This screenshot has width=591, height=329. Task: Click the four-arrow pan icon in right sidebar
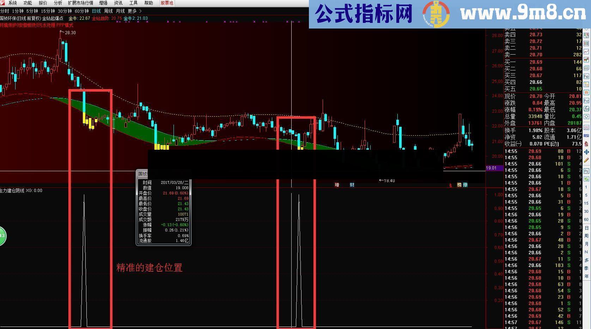586,152
